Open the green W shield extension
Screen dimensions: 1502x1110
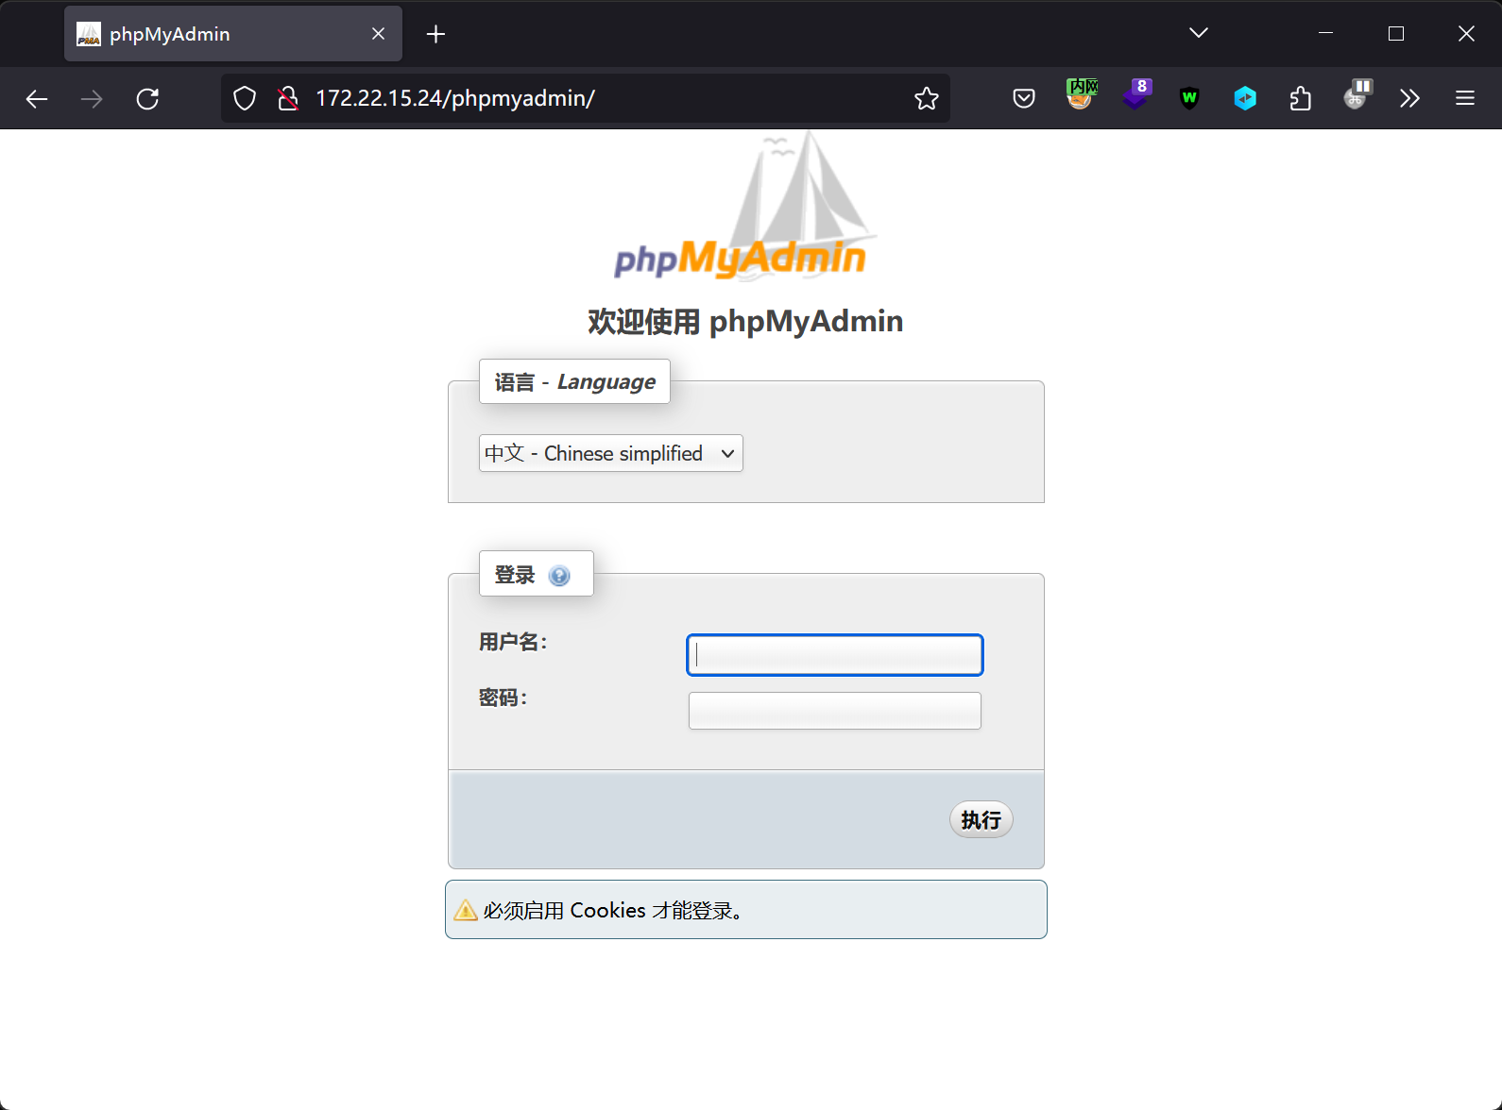click(1190, 98)
